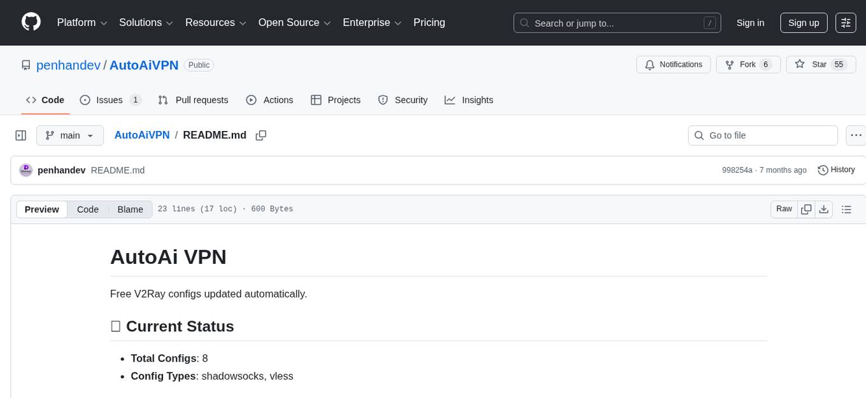Open the command palette icon
This screenshot has height=398, width=866.
(x=846, y=22)
